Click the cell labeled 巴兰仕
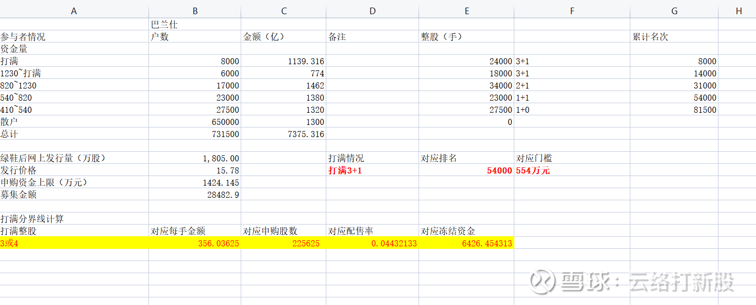The image size is (756, 305). [195, 24]
